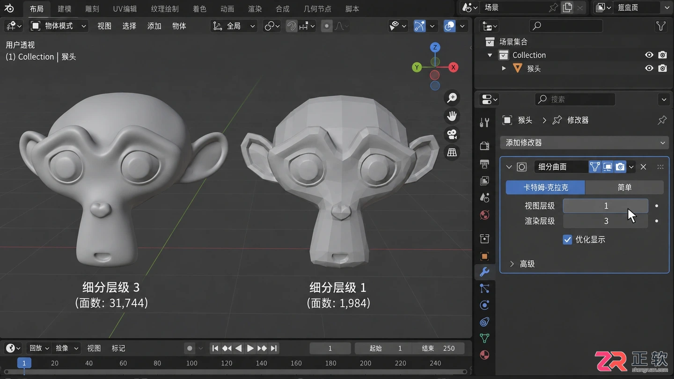Pin the scene with the pin icon
Image resolution: width=674 pixels, height=379 pixels.
553,7
